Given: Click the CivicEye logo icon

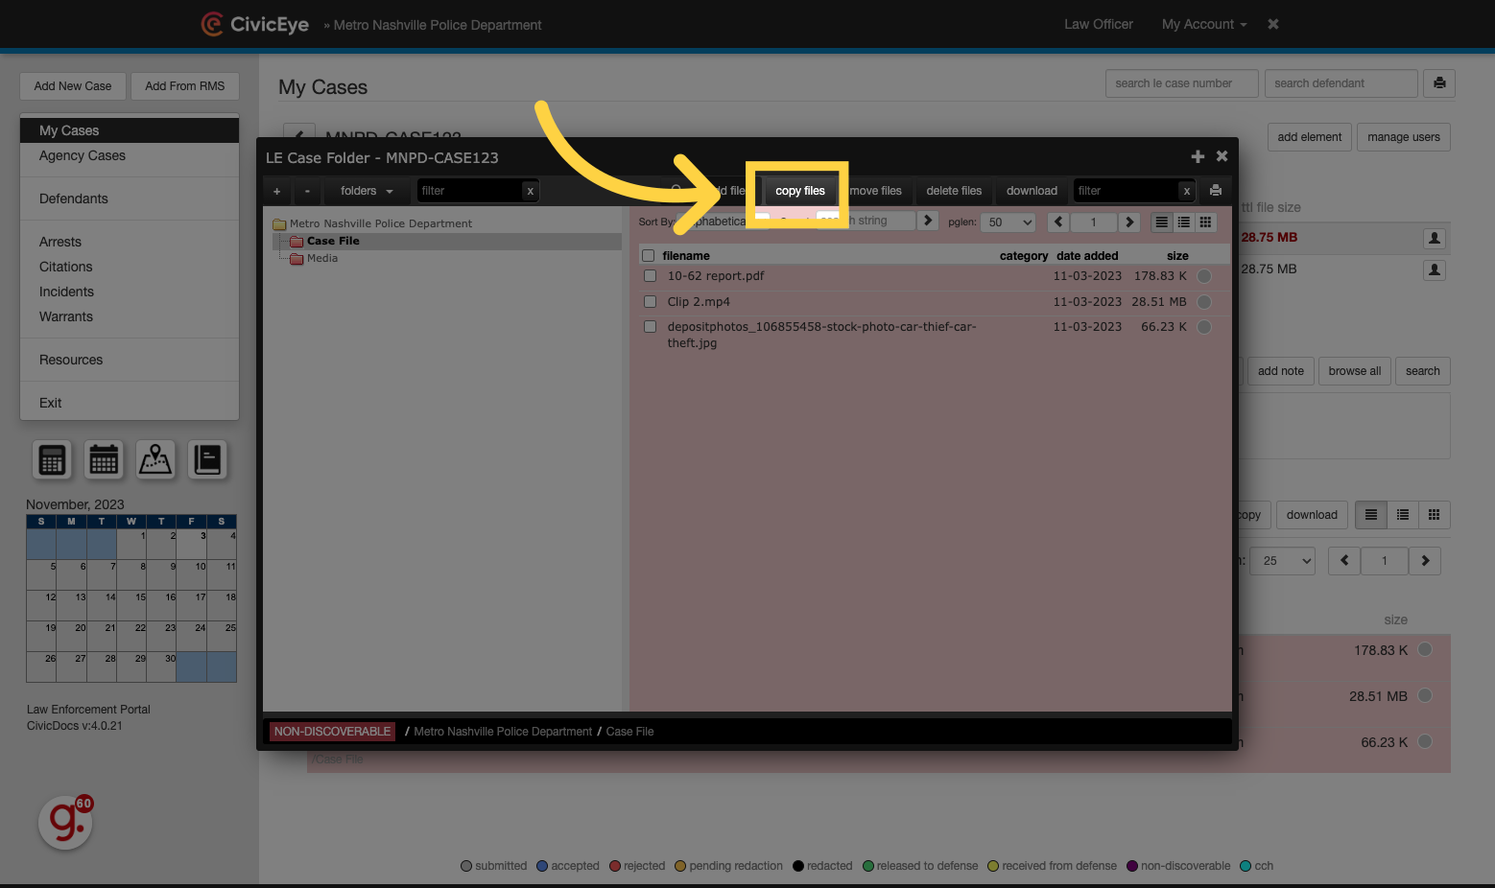Looking at the screenshot, I should coord(212,24).
